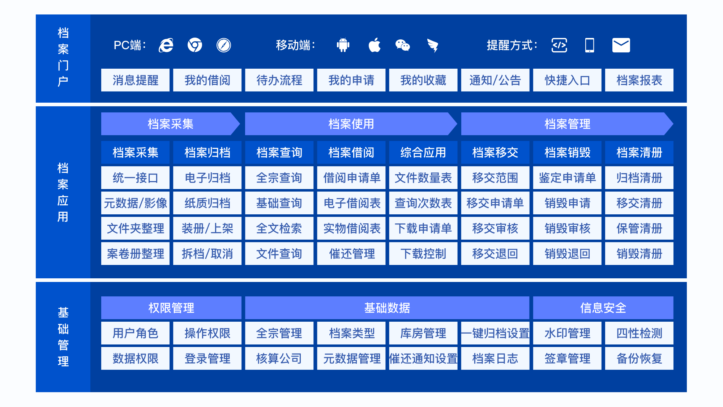Click the 销毁审核 cell
This screenshot has height=407, width=723.
(x=567, y=228)
